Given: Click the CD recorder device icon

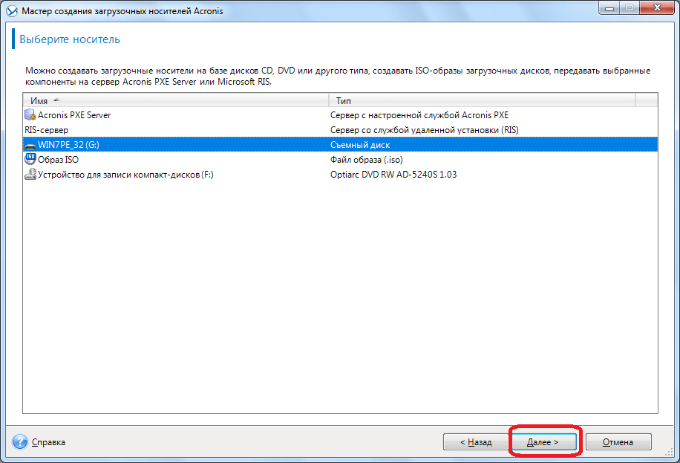Looking at the screenshot, I should point(30,175).
